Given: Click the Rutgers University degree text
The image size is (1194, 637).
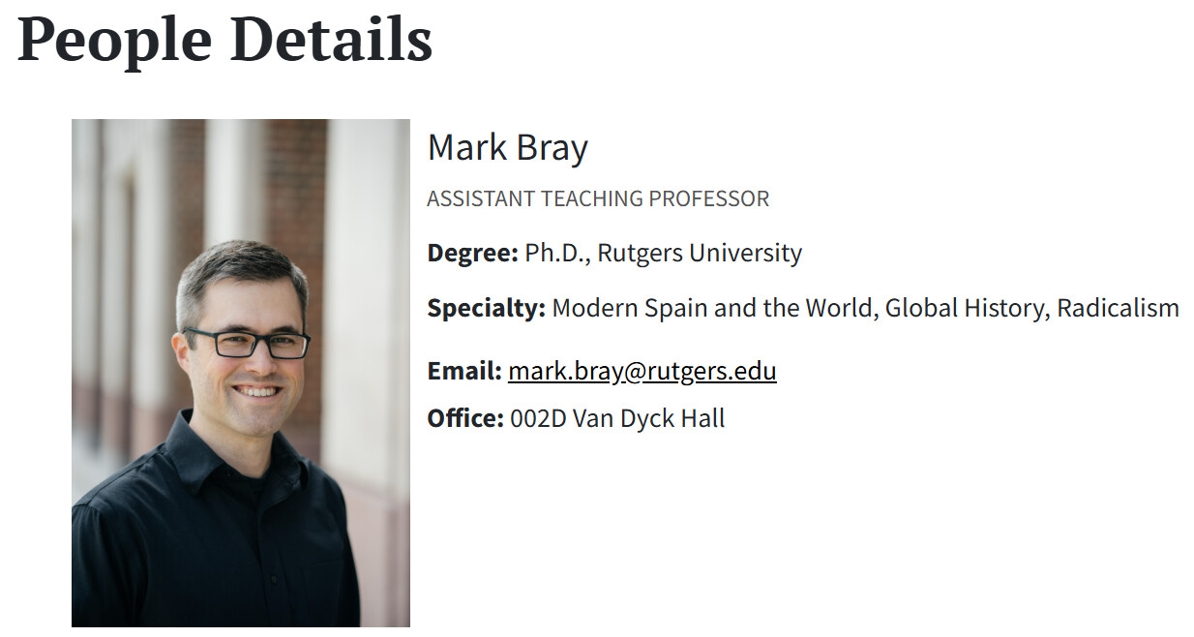Looking at the screenshot, I should (700, 254).
